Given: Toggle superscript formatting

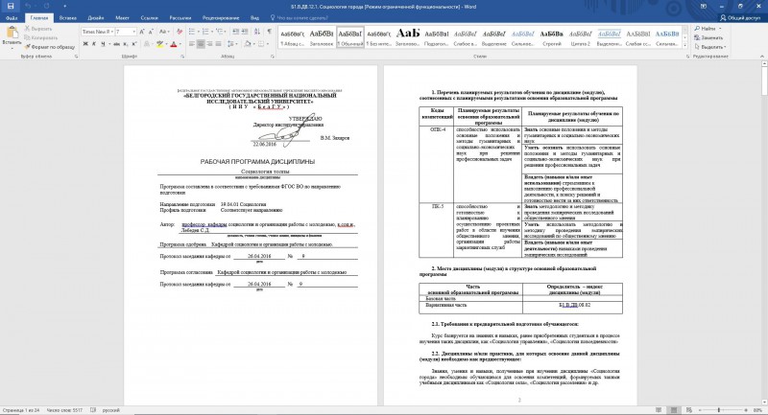Looking at the screenshot, I should [133, 44].
